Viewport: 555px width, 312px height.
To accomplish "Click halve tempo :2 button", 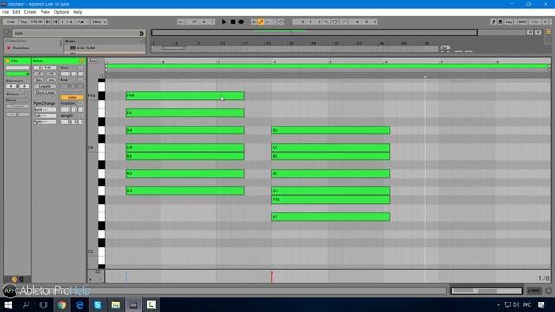I will [x=39, y=74].
